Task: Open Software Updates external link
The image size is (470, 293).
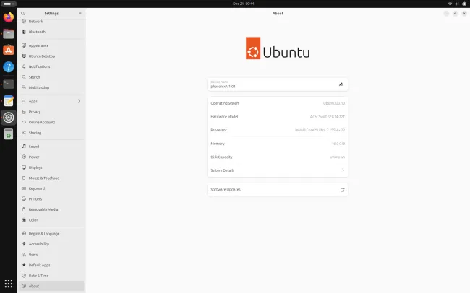Action: [343, 189]
